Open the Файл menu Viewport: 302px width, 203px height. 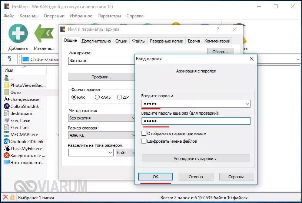(9, 16)
